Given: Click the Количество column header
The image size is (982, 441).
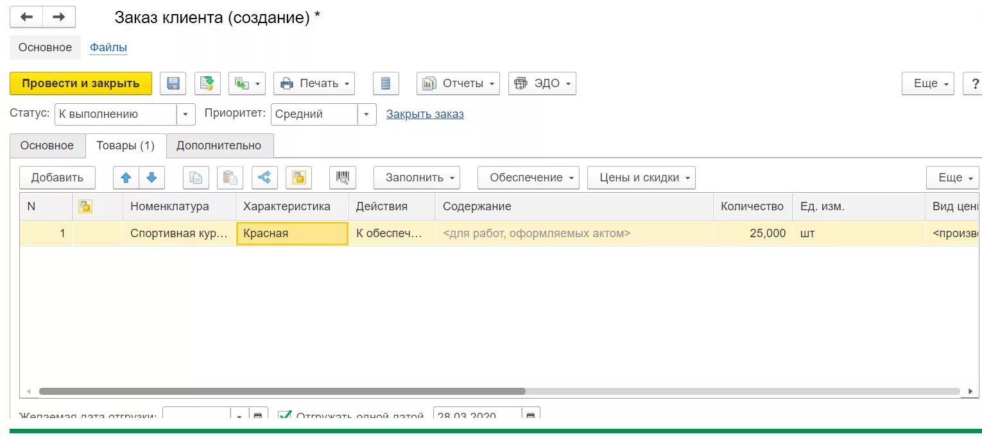Looking at the screenshot, I should click(752, 206).
